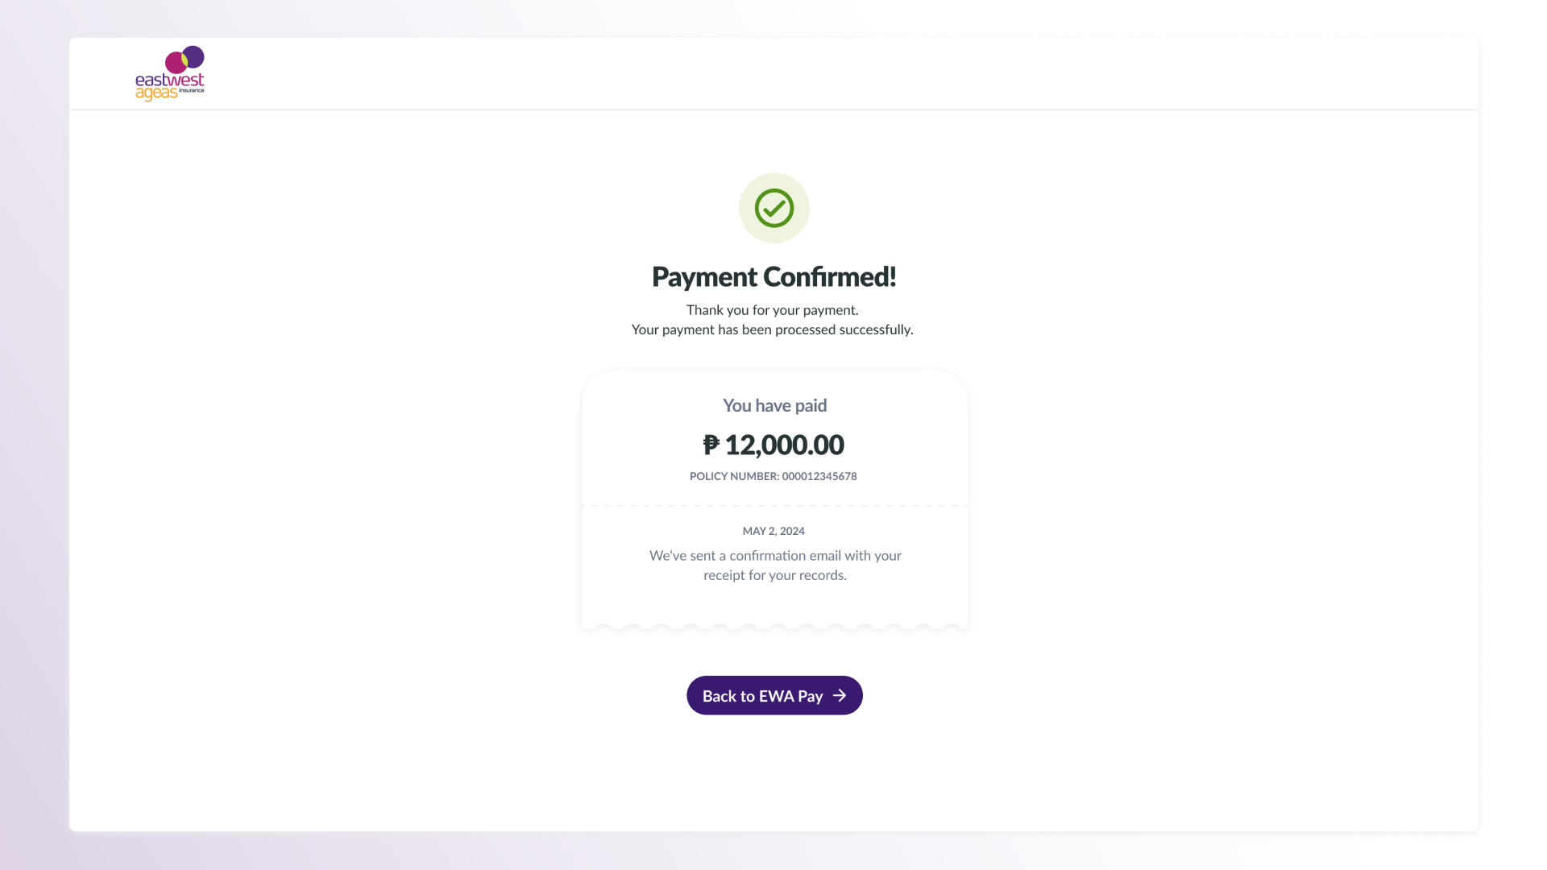The width and height of the screenshot is (1547, 870).
Task: Click the green checkmark success icon
Action: (x=773, y=208)
